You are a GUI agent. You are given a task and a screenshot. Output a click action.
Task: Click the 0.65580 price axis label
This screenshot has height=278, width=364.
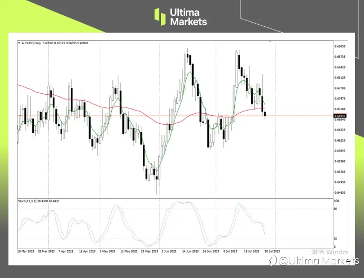click(x=340, y=161)
